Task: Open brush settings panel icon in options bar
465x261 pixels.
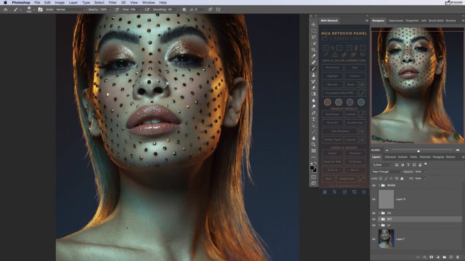Action: click(40, 10)
